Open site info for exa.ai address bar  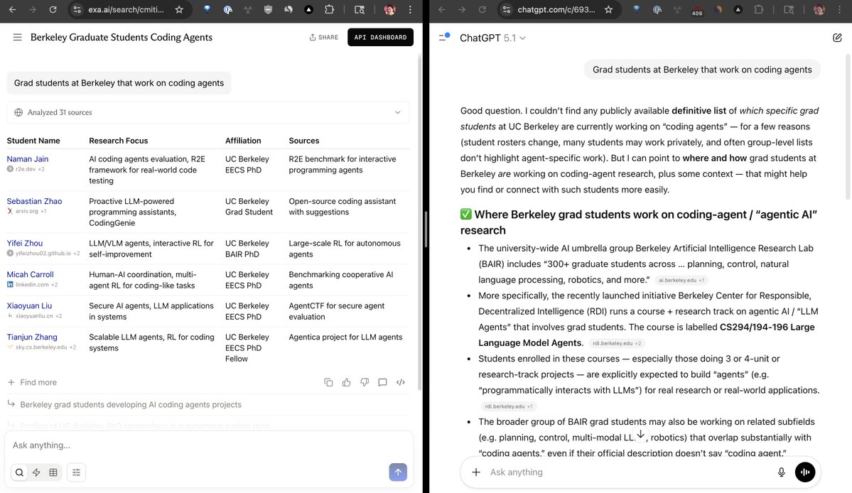point(77,9)
